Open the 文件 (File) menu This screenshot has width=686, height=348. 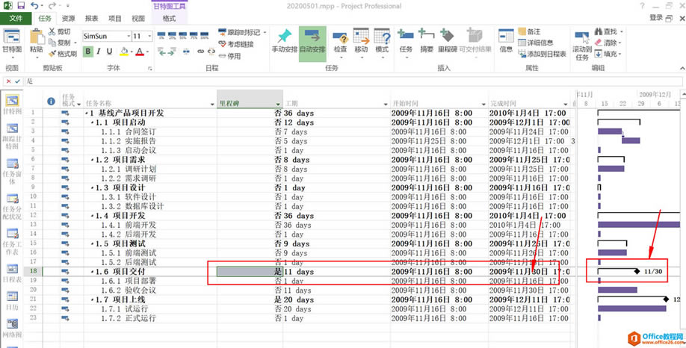point(16,17)
